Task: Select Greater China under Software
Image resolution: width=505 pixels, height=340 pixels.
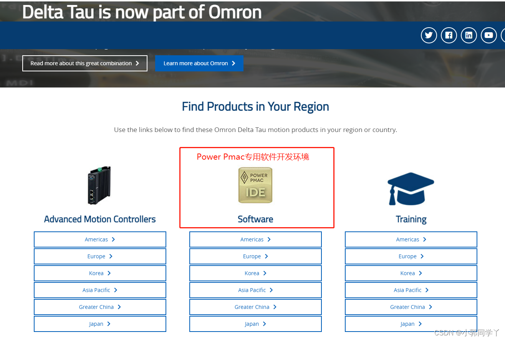Action: pos(255,307)
